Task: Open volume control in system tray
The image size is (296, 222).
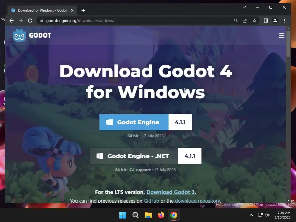Action: 267,215
